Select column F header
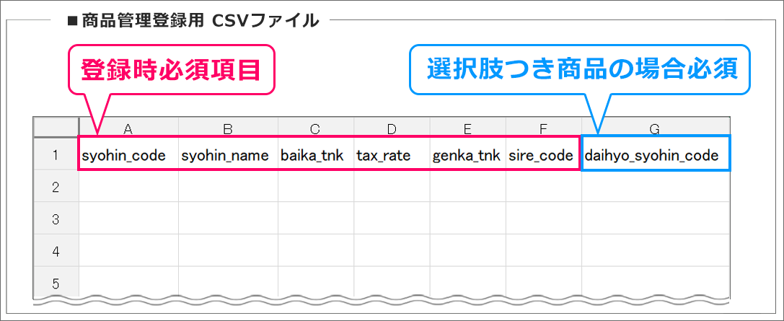 pos(543,128)
